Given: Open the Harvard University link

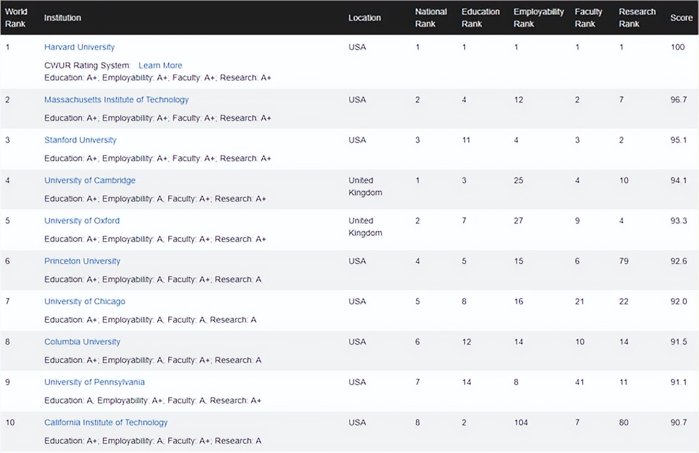Looking at the screenshot, I should [79, 47].
